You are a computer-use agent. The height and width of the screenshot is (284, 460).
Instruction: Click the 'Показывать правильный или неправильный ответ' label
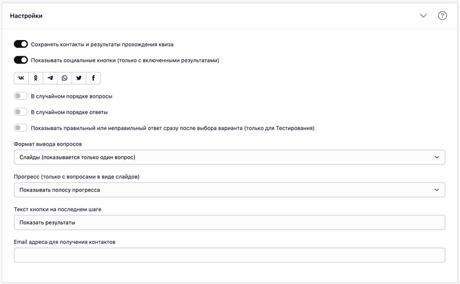click(x=172, y=128)
